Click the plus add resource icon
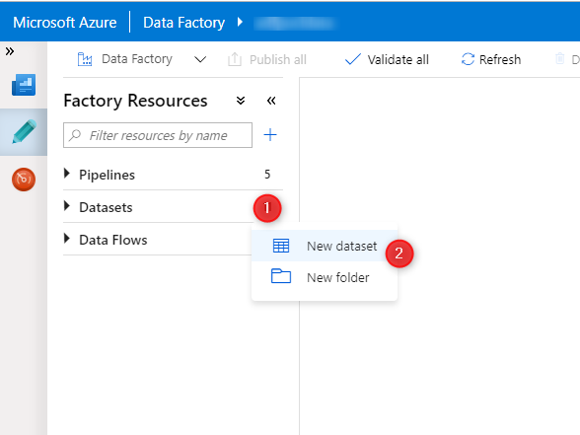Image resolution: width=580 pixels, height=435 pixels. pyautogui.click(x=270, y=134)
